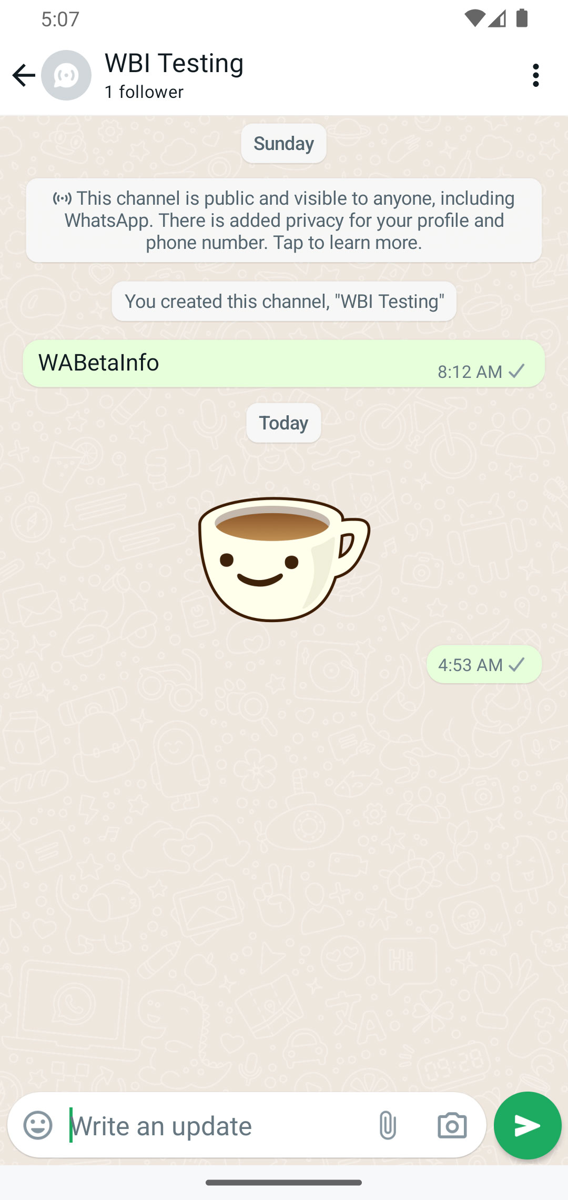Screen dimensions: 568x1200
Task: Tap the 8:12 AM delivered checkmark
Action: (x=517, y=371)
